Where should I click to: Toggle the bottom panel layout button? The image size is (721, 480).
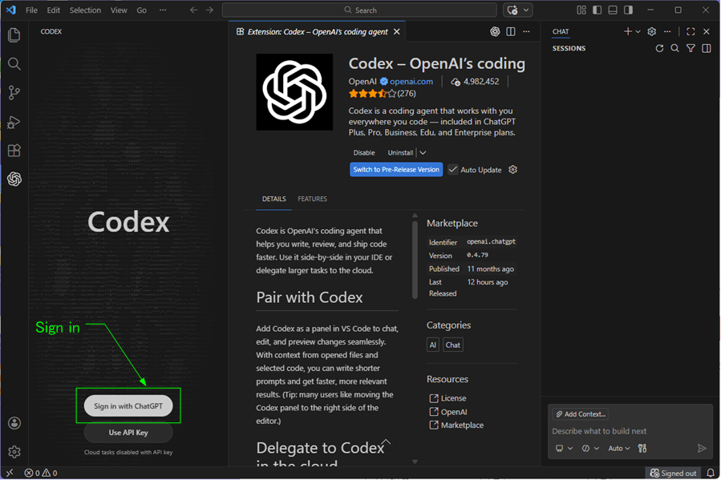point(613,10)
